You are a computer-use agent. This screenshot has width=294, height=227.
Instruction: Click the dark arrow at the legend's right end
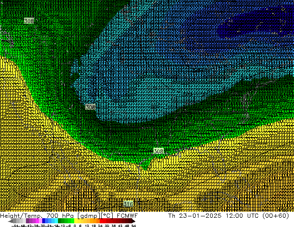pyautogui.click(x=133, y=221)
